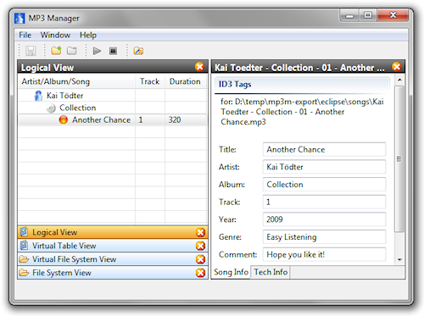The height and width of the screenshot is (316, 424).
Task: Click the CD icon beside Collection
Action: coord(51,108)
